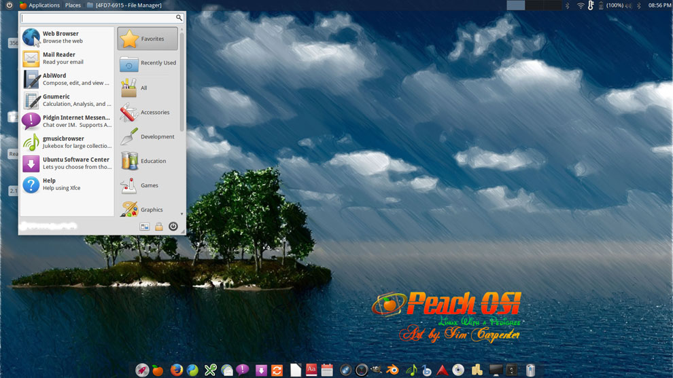673x378 pixels.
Task: Open the Wi-Fi network indicator
Action: click(581, 5)
